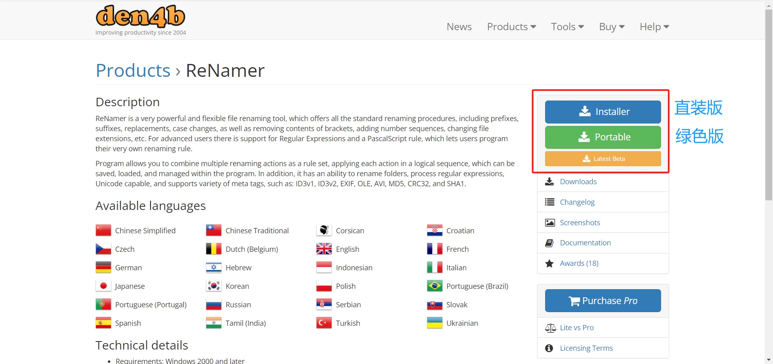Viewport: 773px width, 364px height.
Task: Select the 'Description' heading
Action: click(x=128, y=102)
